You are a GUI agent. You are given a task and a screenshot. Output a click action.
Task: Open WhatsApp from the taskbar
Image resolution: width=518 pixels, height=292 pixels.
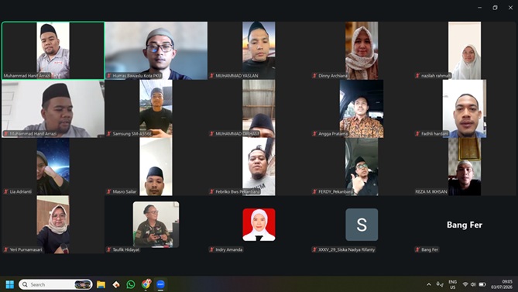point(131,284)
